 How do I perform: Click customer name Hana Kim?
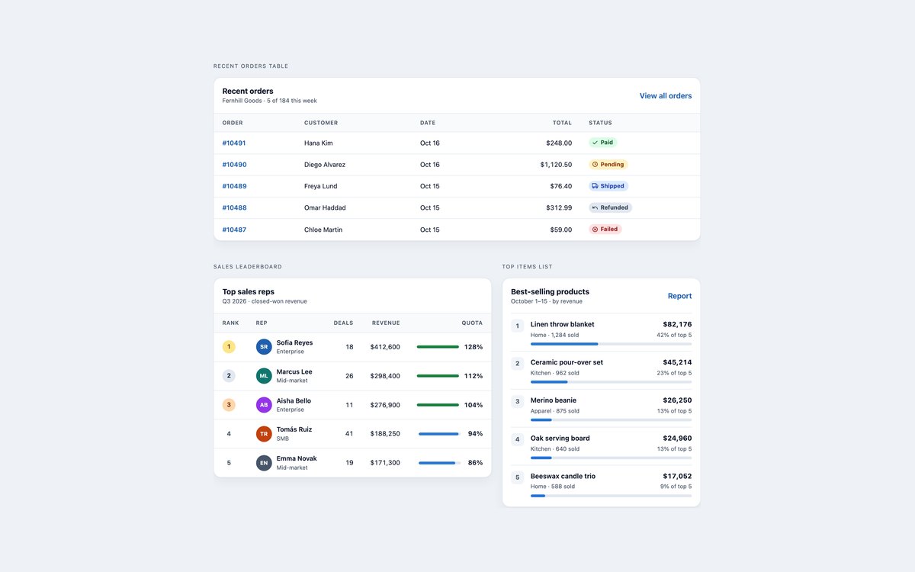point(319,143)
